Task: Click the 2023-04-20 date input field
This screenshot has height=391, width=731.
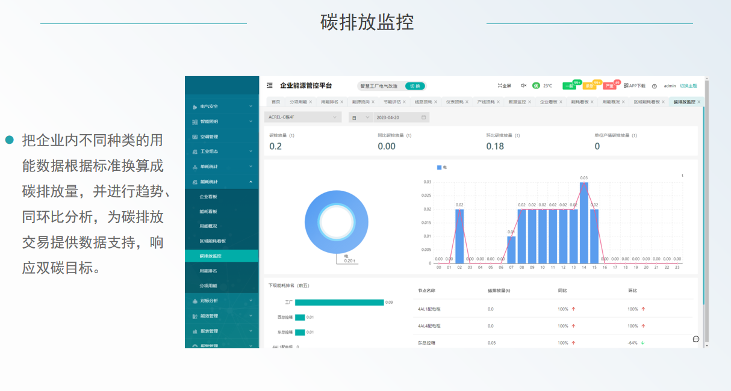Action: (x=402, y=117)
